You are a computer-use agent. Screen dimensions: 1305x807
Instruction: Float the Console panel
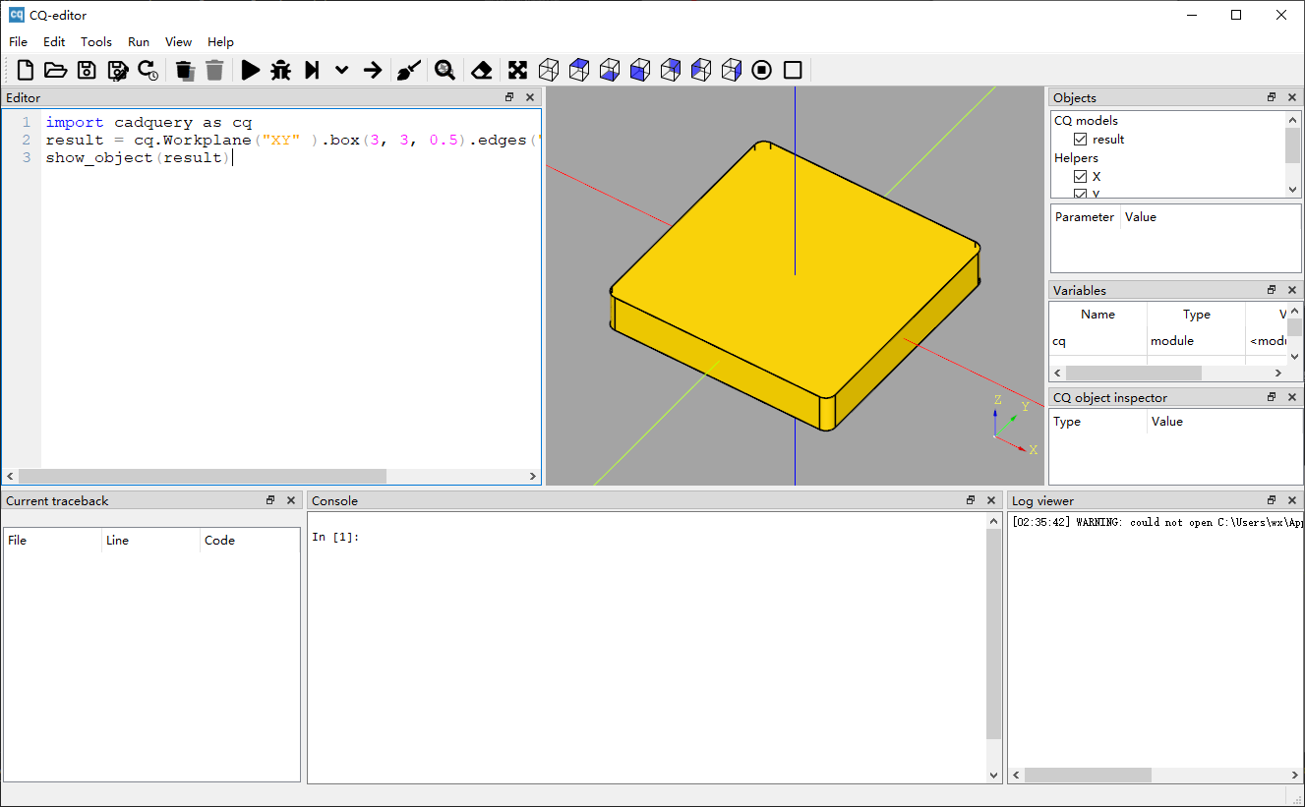[971, 500]
